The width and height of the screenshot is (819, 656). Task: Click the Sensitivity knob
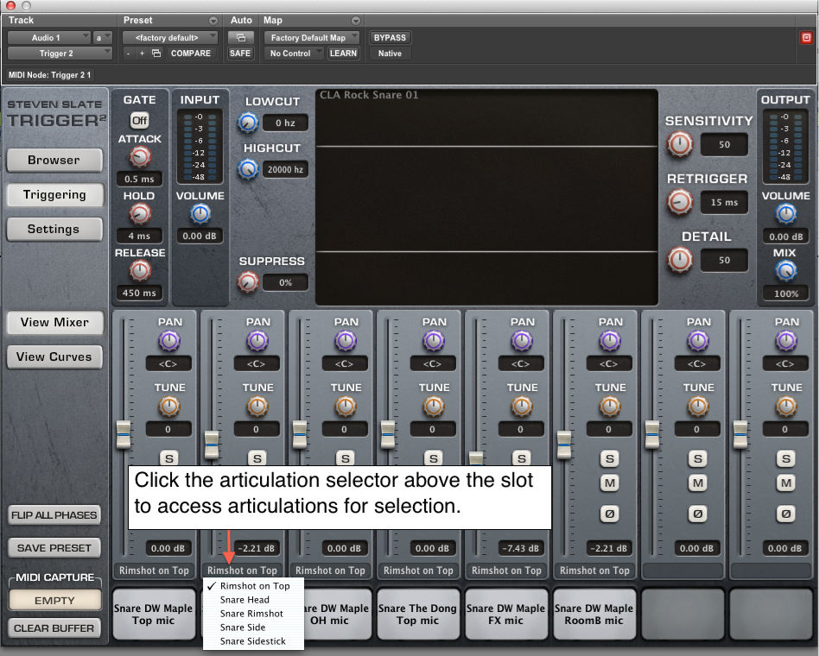680,144
